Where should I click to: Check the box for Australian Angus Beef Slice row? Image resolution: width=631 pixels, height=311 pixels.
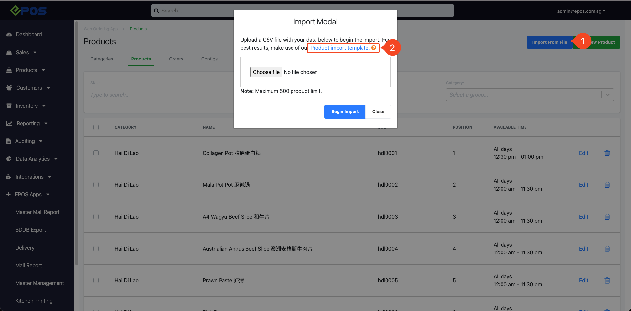96,249
